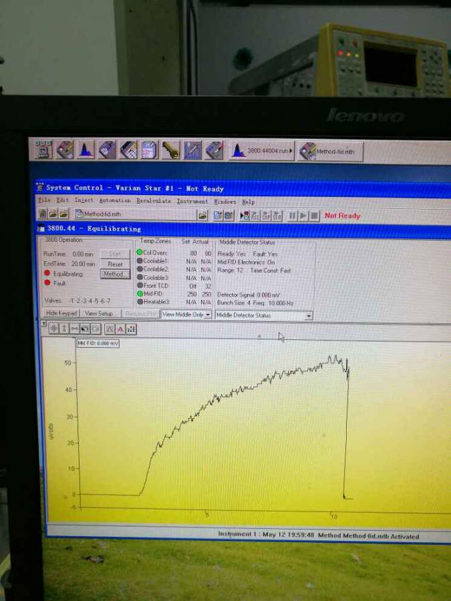
Task: Click the fifth Star toolbar icon with grid
Action: [128, 150]
